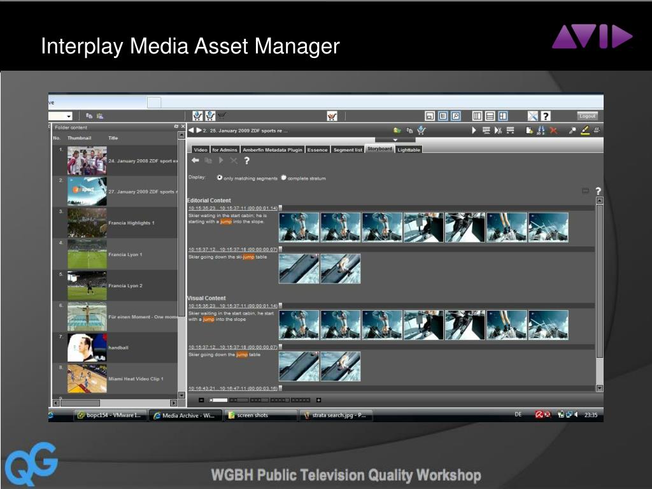Open 'screen shots' folder in taskbar

(260, 415)
